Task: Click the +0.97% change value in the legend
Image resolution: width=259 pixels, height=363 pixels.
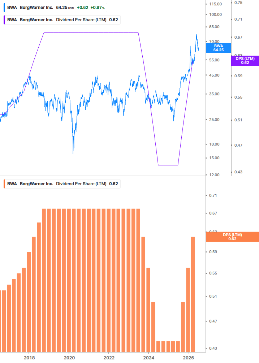Action: pyautogui.click(x=98, y=8)
